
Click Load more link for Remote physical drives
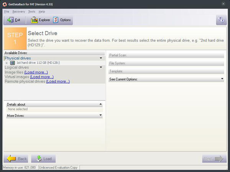point(58,81)
